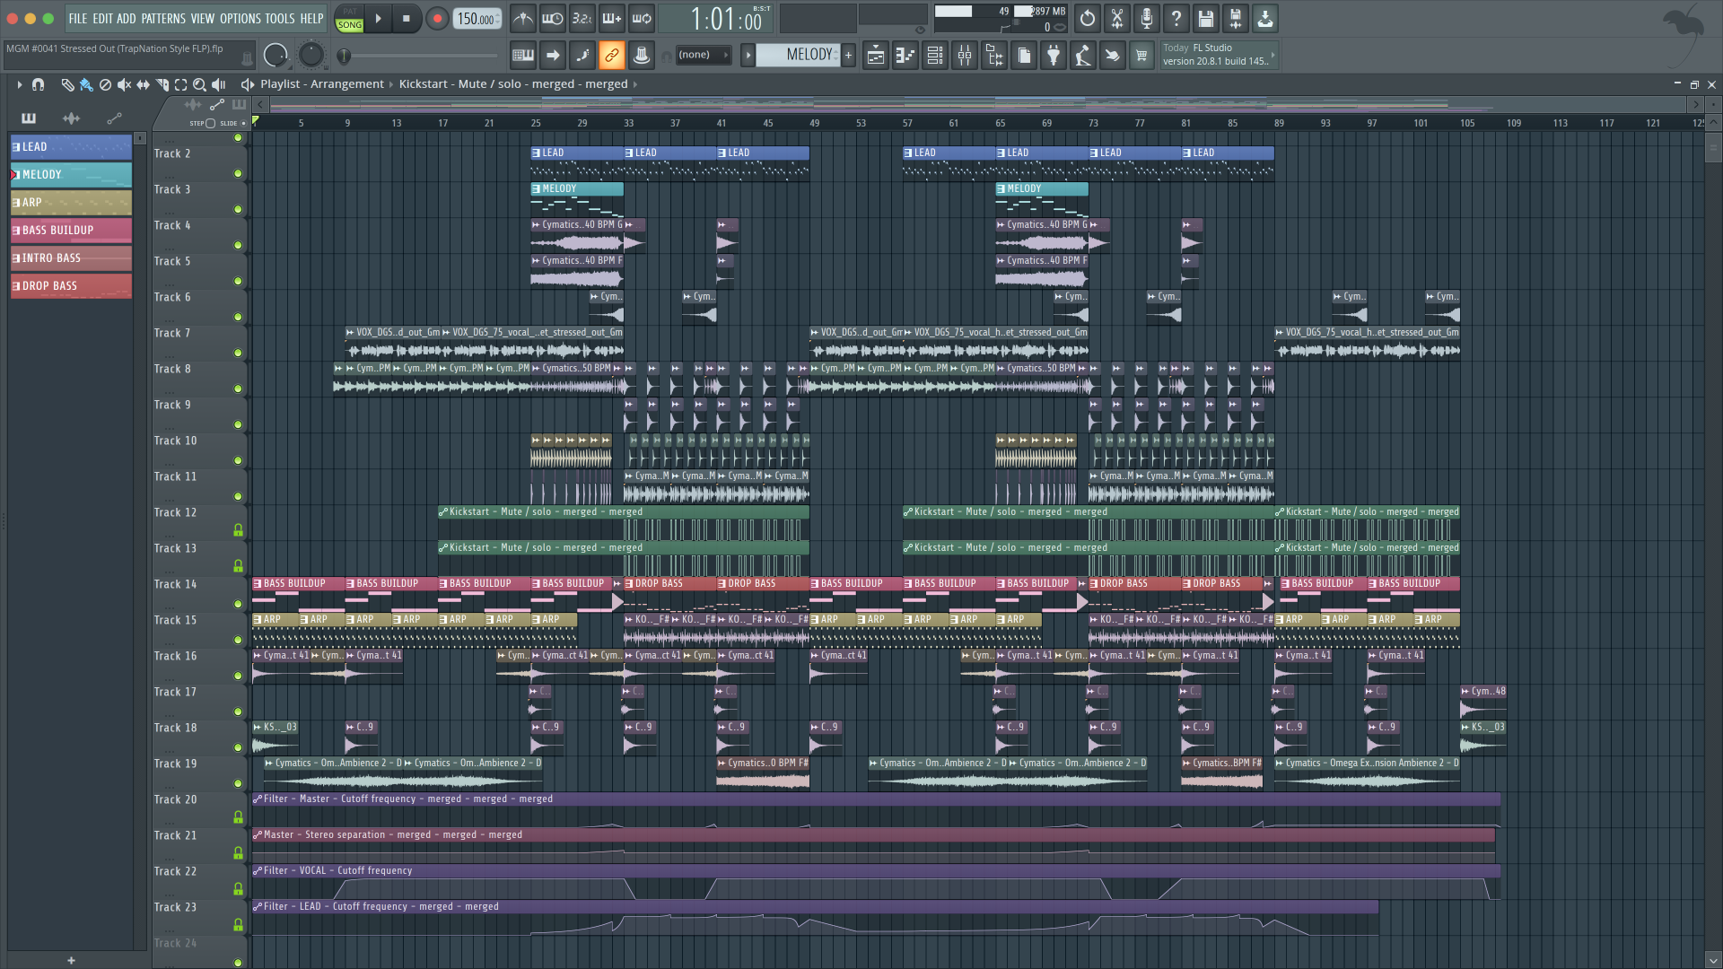Select the LEAD pattern in the picker
This screenshot has width=1723, height=969.
coord(71,147)
